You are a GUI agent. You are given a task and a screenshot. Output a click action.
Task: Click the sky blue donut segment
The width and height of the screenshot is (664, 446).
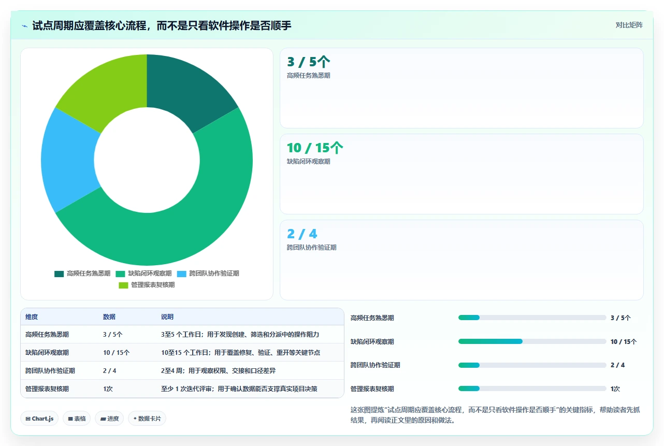click(x=67, y=161)
